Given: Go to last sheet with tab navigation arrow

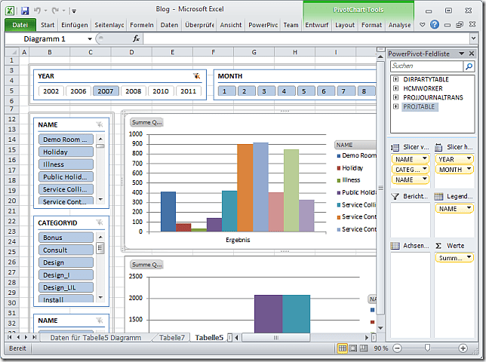Looking at the screenshot, I should (34, 337).
